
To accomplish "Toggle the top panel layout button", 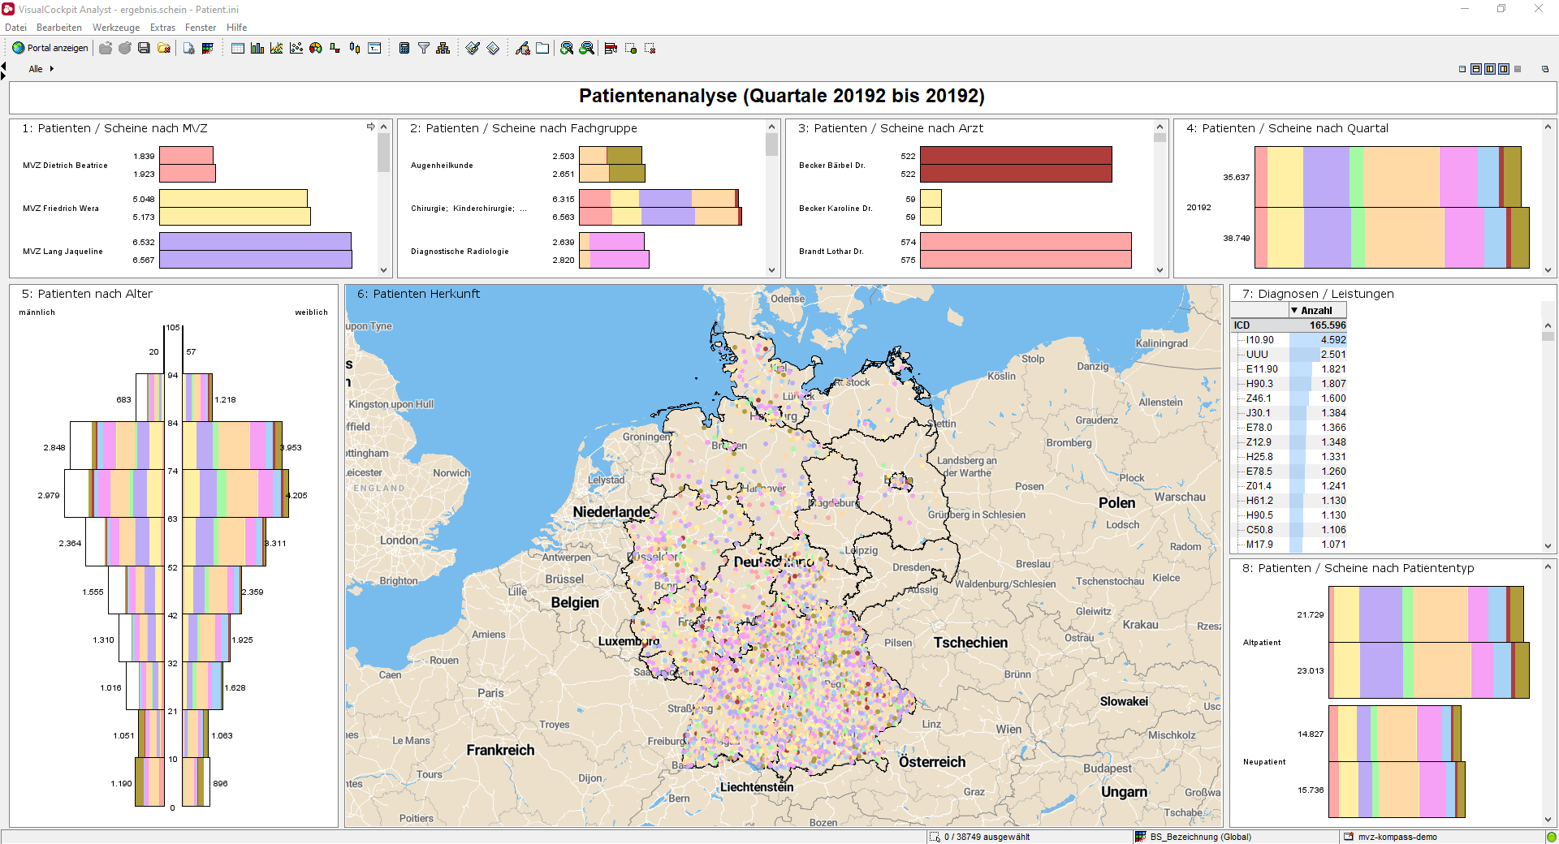I will (1476, 69).
